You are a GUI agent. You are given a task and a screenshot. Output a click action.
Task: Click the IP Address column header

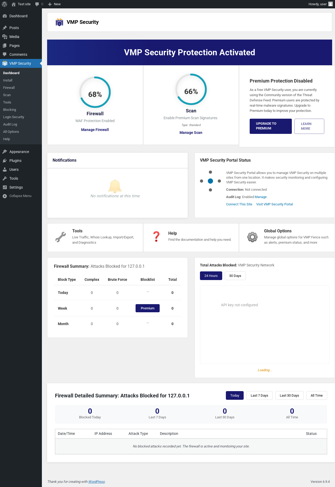tap(103, 434)
